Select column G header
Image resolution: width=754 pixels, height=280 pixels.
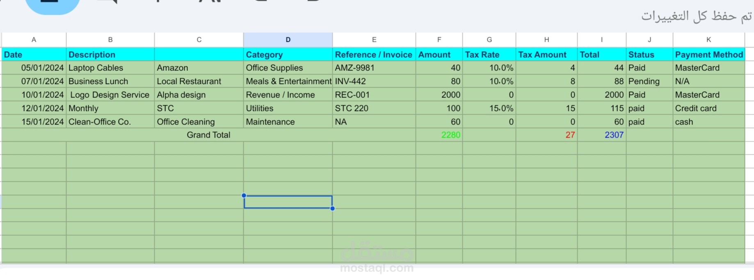click(x=489, y=40)
